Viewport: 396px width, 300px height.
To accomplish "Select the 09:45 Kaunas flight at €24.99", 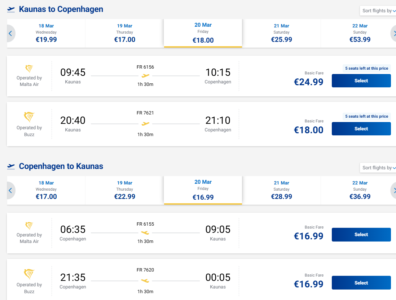I will pyautogui.click(x=361, y=81).
